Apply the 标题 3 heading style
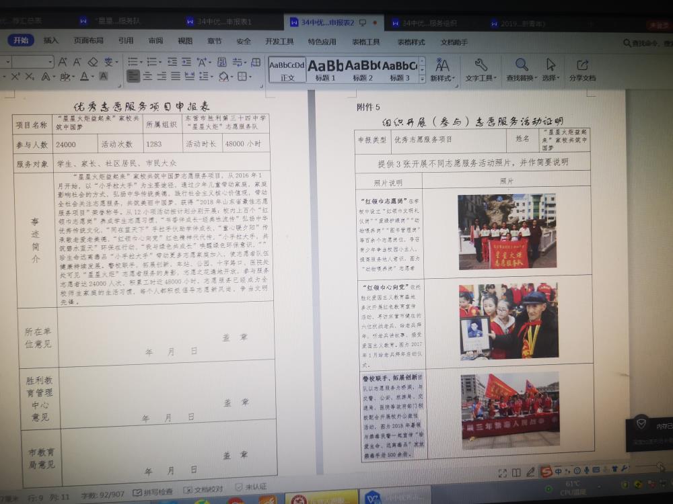 400,70
